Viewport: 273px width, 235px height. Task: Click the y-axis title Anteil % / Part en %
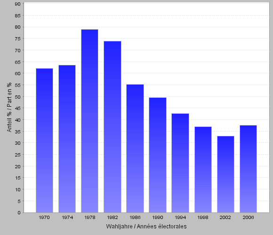click(9, 107)
